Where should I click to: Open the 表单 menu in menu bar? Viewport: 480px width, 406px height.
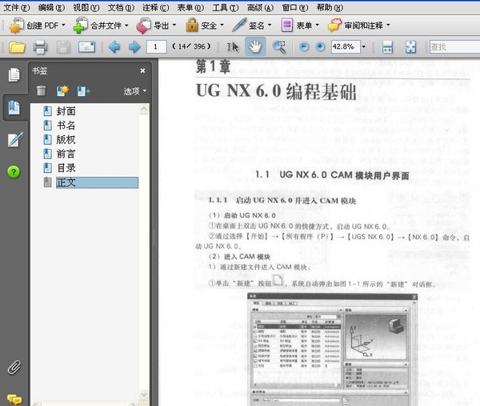pos(190,7)
